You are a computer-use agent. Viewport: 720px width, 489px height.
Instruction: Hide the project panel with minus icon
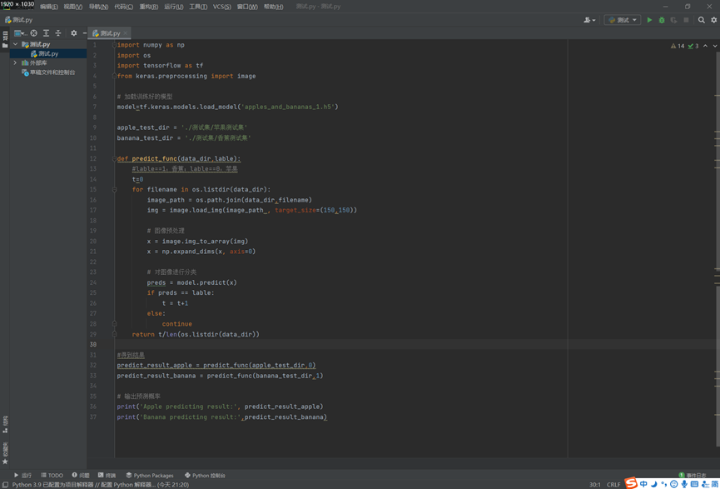coord(85,33)
